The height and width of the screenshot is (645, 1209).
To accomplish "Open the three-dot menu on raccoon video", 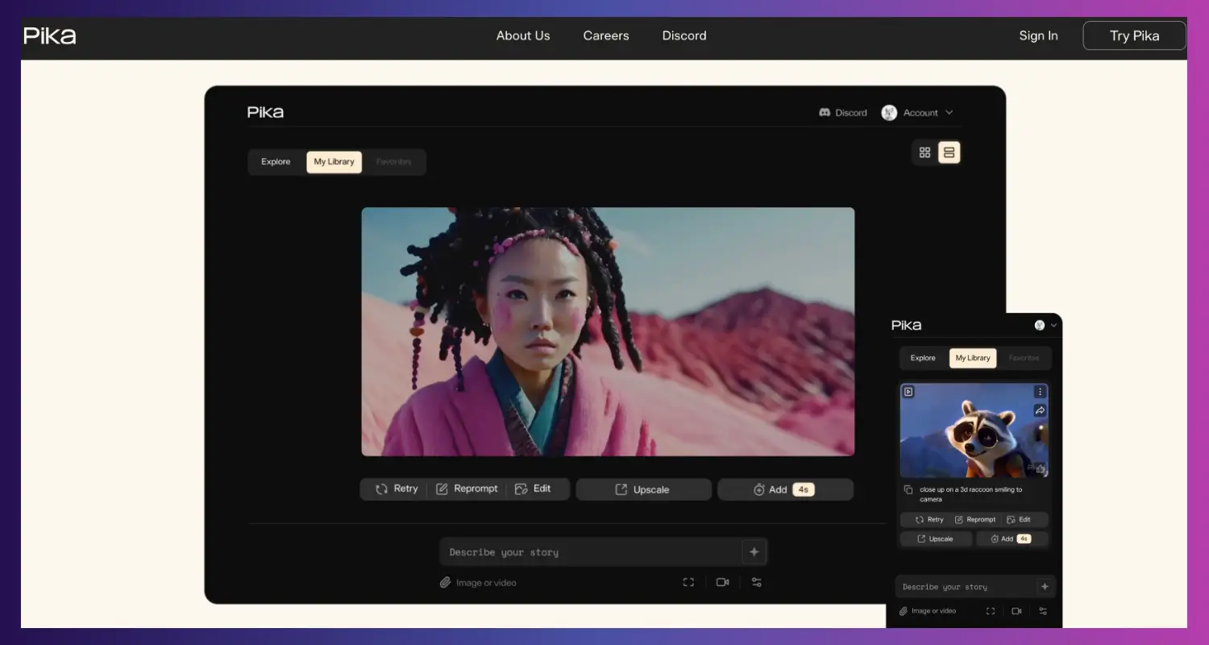I will (x=1040, y=392).
